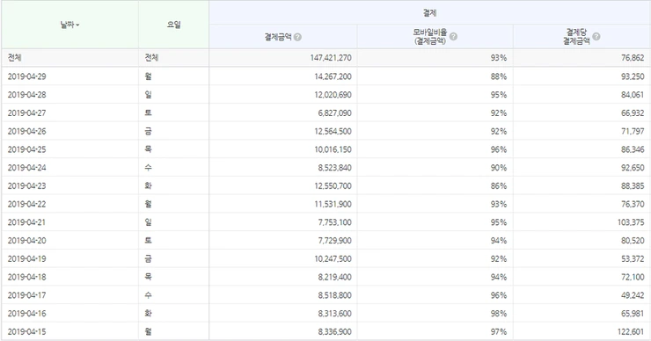This screenshot has width=651, height=341.
Task: Select the date 2019-04-25
Action: (x=26, y=149)
